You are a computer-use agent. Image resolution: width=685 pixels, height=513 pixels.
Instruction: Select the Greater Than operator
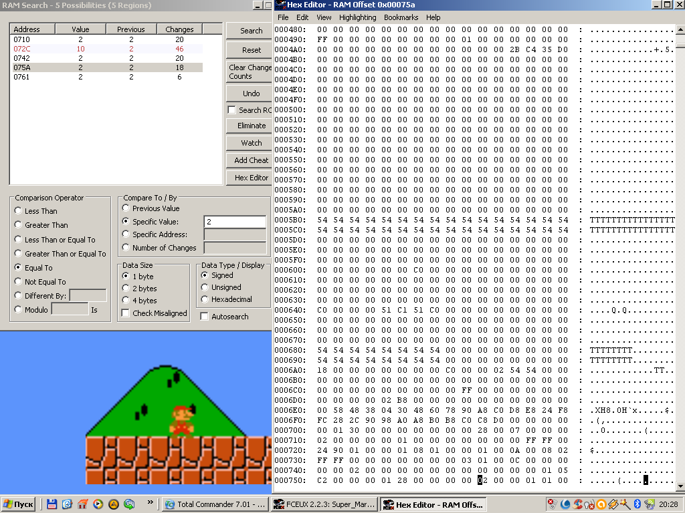click(x=18, y=224)
